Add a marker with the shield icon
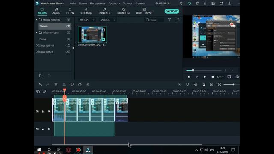Image resolution: width=274 pixels, height=154 pixels. [x=188, y=85]
